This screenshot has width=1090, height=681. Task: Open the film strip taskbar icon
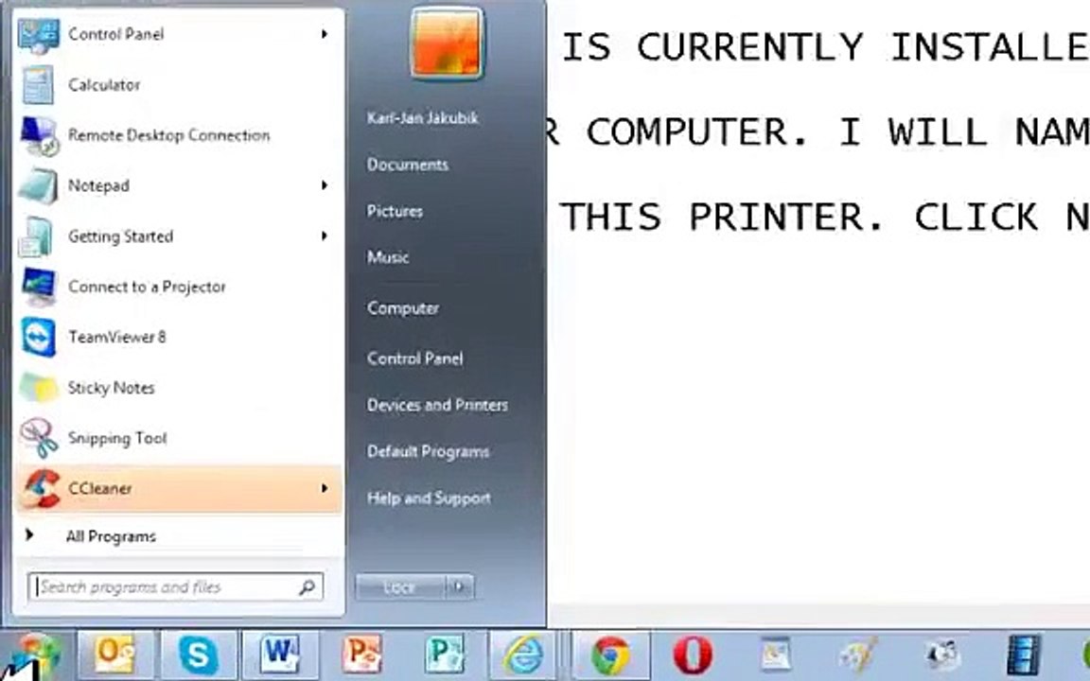click(x=1023, y=655)
